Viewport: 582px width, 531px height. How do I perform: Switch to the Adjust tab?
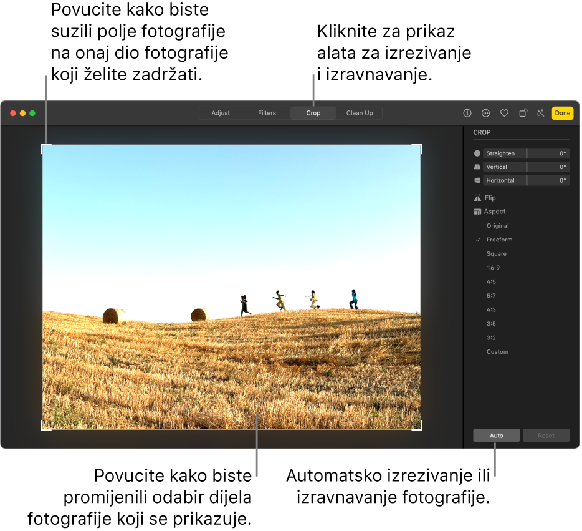pyautogui.click(x=221, y=113)
